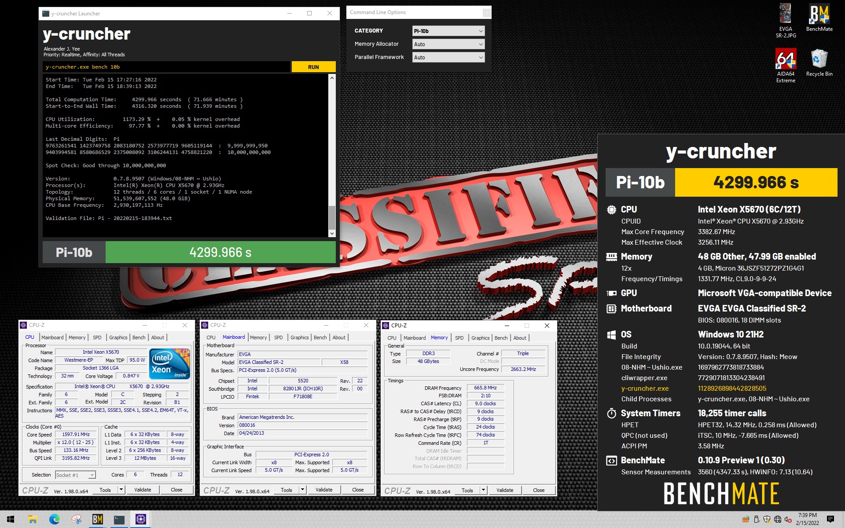This screenshot has height=528, width=845.
Task: Click the BenchMate code icon beside version
Action: [x=611, y=461]
